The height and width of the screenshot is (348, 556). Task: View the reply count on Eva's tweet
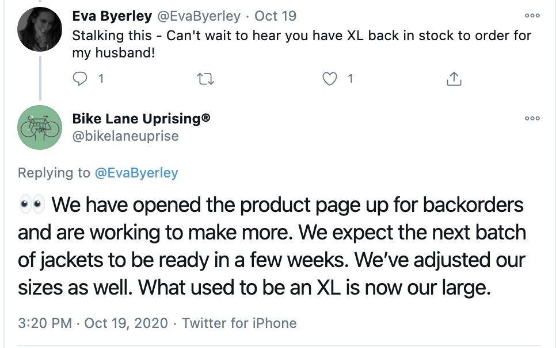coord(101,79)
